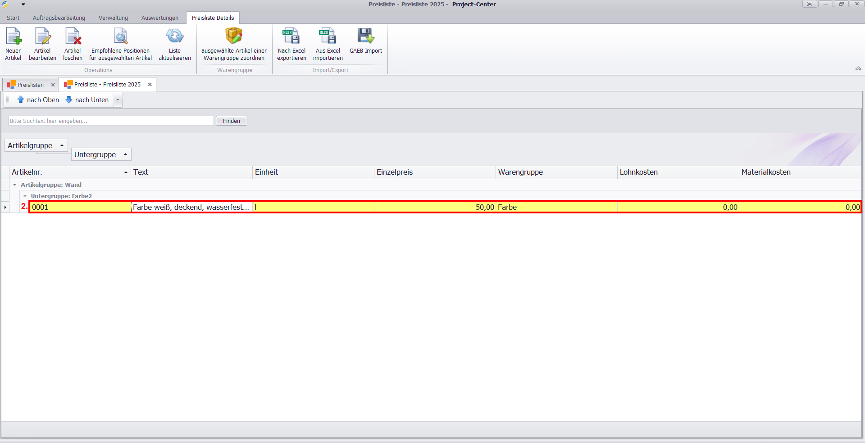Collapse the Artikelgruppe: Wand group
Viewport: 865px width, 443px height.
coord(14,185)
